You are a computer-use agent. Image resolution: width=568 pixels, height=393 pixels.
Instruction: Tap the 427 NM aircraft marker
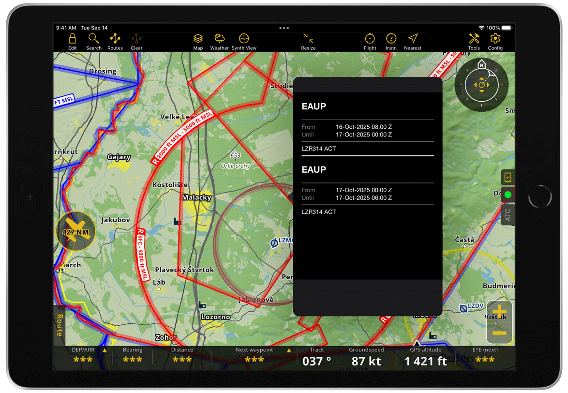[x=75, y=231]
